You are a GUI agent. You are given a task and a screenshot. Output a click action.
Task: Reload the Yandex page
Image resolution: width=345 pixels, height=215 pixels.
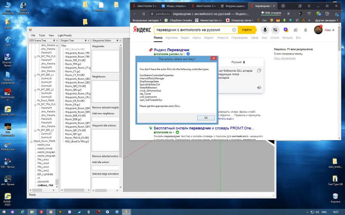pyautogui.click(x=144, y=14)
